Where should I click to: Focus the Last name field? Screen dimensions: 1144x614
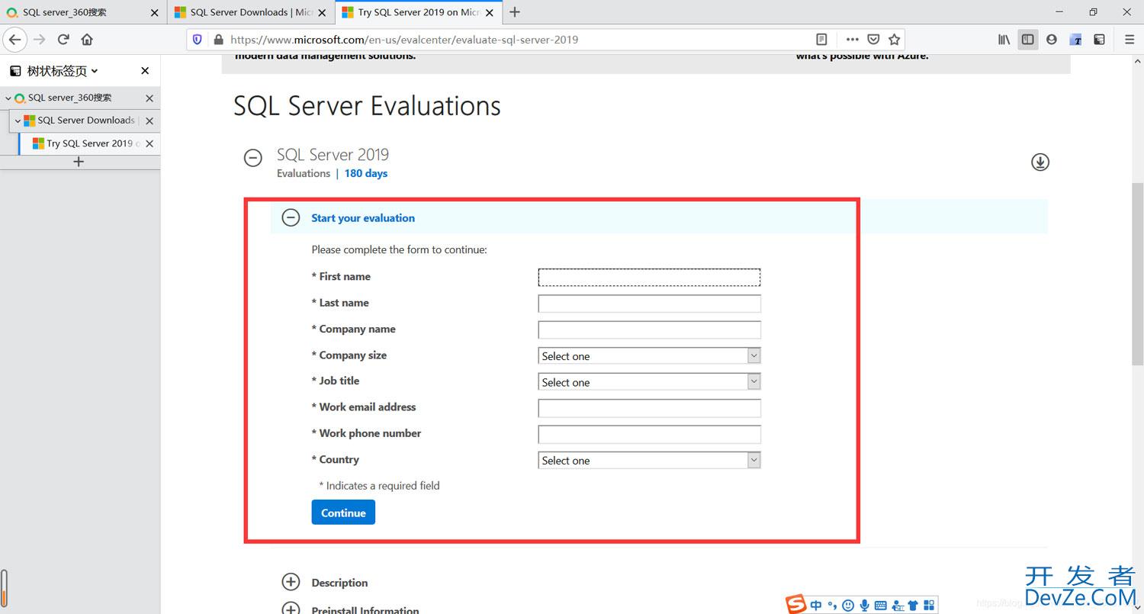[x=650, y=304]
